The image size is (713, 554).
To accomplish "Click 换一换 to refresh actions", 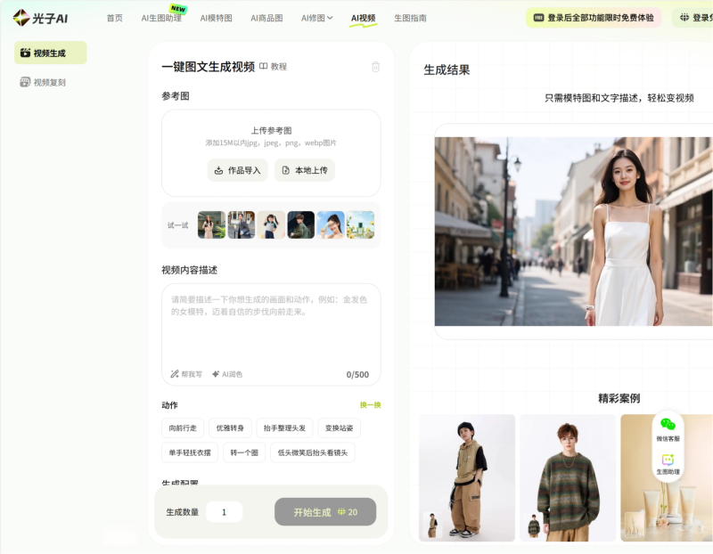I will [370, 405].
